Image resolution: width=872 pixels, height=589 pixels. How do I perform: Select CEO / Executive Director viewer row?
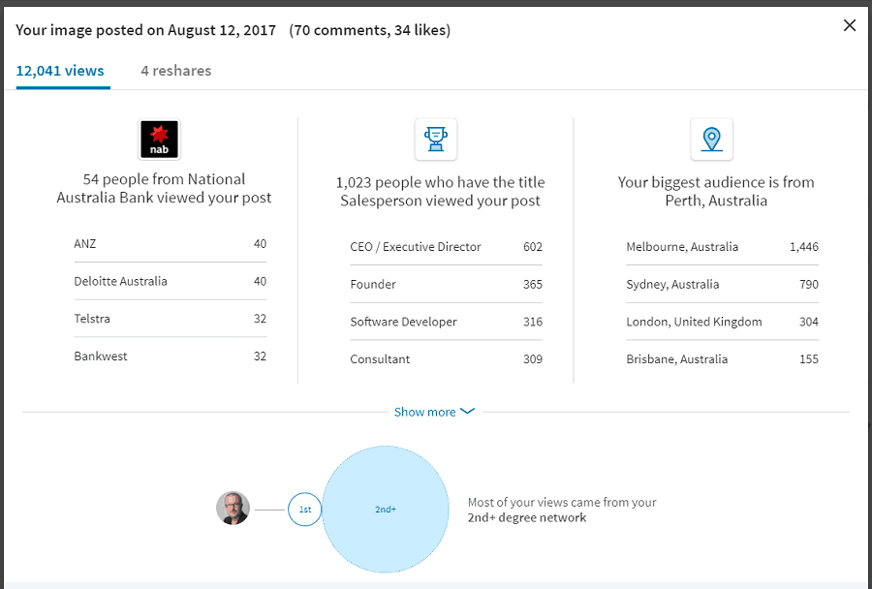tap(446, 247)
